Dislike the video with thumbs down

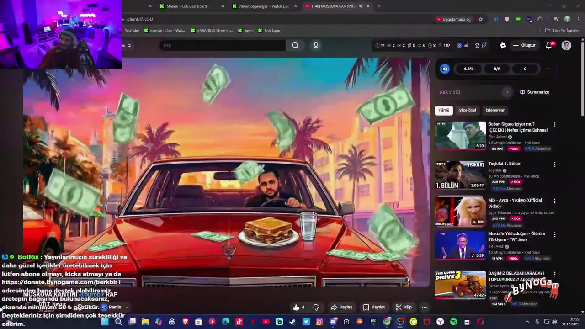click(316, 307)
